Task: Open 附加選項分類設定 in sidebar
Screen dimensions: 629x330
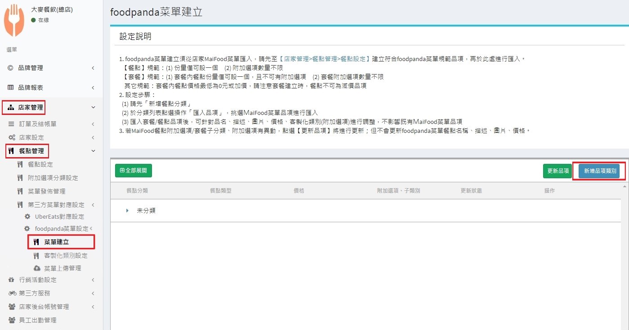Action: click(53, 178)
